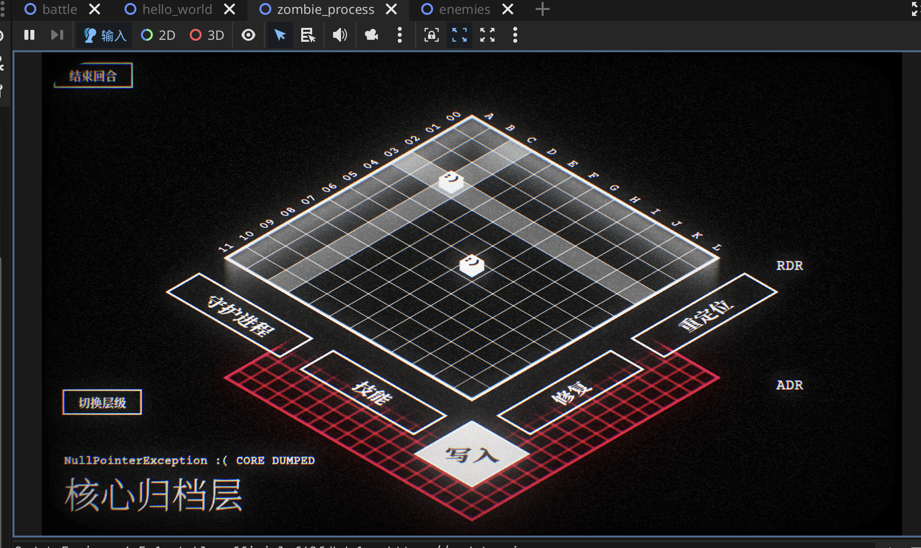Screen dimensions: 921x548
Task: Mute the game audio
Action: [x=340, y=35]
